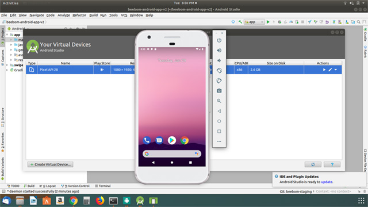Click the Name column header
The image size is (368, 207).
66,63
